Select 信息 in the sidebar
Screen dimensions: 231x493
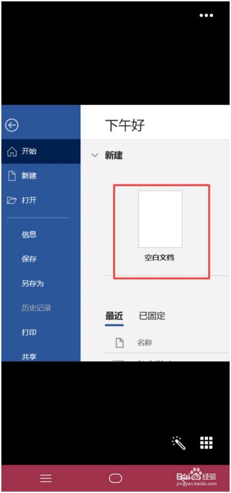point(29,234)
